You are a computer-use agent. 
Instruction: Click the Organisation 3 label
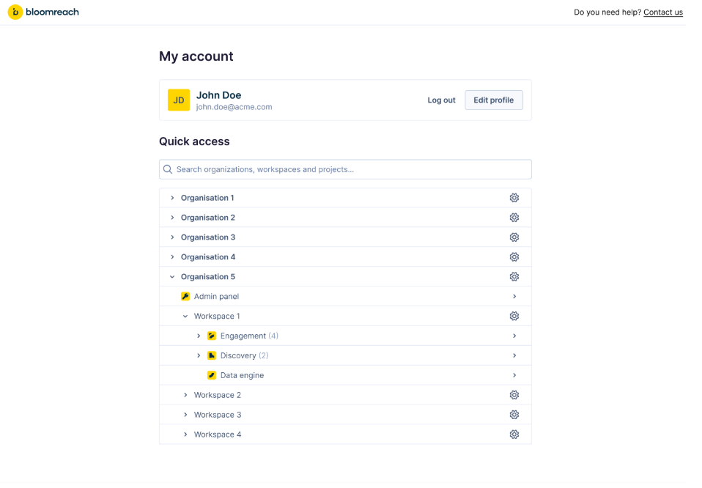point(207,237)
